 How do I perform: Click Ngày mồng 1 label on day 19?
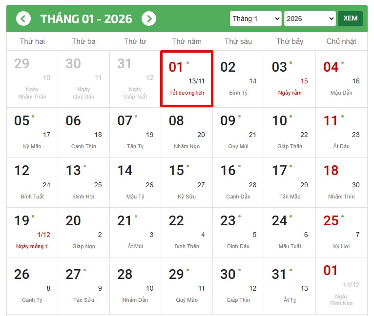point(32,246)
